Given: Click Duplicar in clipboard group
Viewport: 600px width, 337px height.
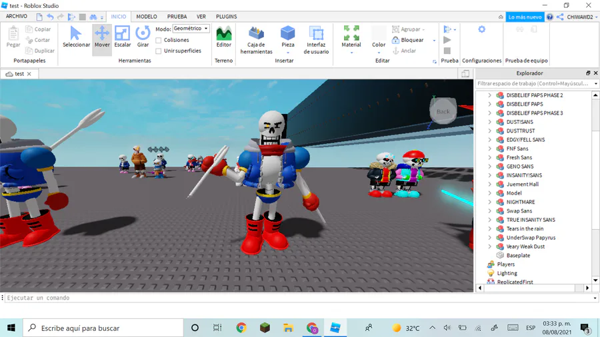Looking at the screenshot, I should point(40,51).
